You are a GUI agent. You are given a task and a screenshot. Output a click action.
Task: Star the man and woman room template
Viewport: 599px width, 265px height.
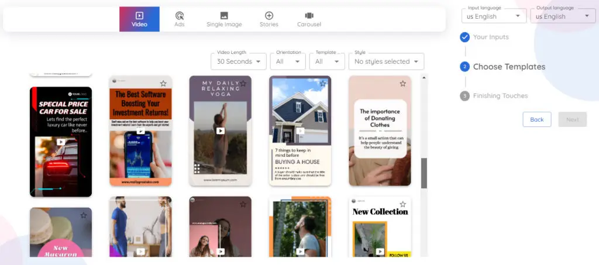pos(163,204)
